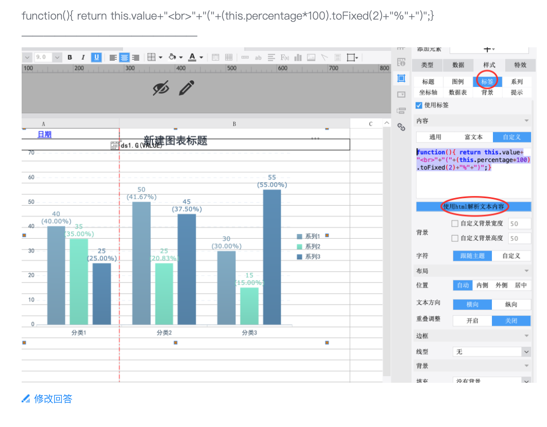
Task: Uncheck the 使用标签 checkbox
Action: tap(419, 105)
